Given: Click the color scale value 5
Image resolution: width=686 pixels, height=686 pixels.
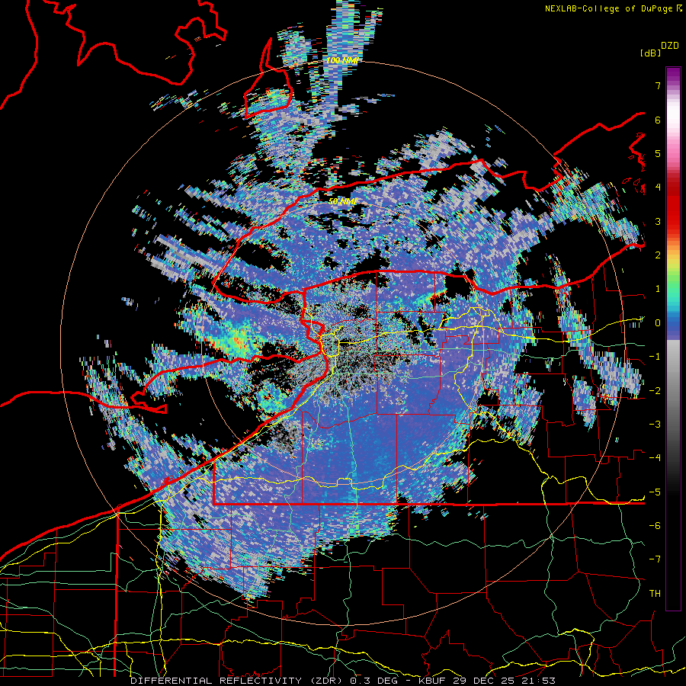Looking at the screenshot, I should click(658, 153).
